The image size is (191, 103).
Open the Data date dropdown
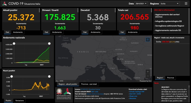point(141,4)
